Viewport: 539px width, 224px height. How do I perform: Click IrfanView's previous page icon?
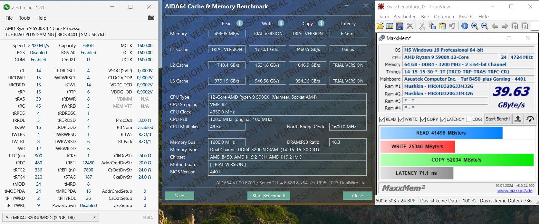tap(515, 26)
